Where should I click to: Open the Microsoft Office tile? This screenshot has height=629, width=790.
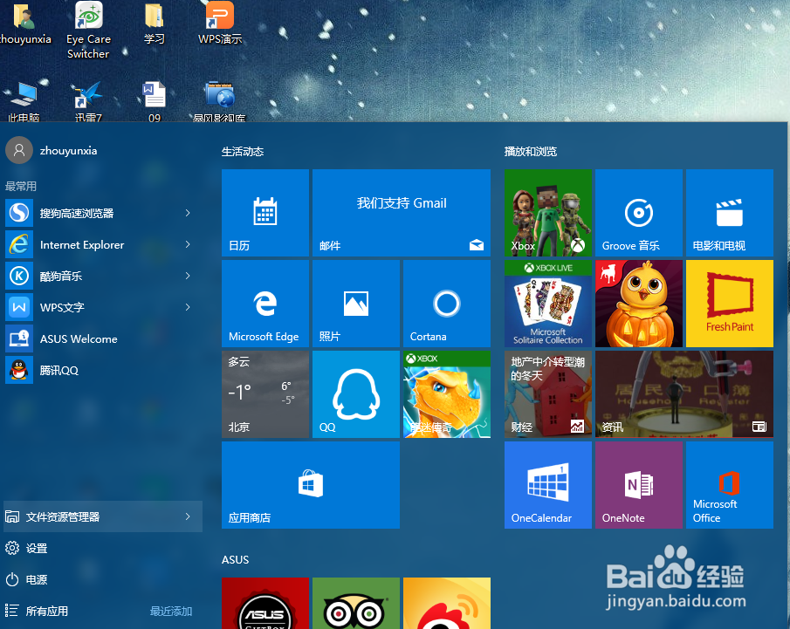(x=729, y=485)
